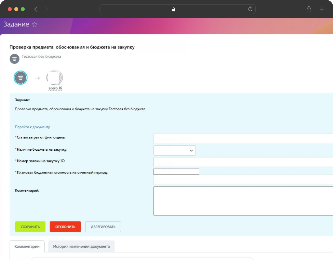Viewport: 333px width, 260px height.
Task: Click into the Комментарий text area
Action: pyautogui.click(x=243, y=201)
